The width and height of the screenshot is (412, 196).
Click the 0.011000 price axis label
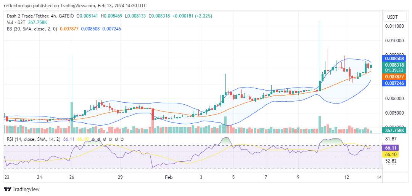pyautogui.click(x=394, y=26)
